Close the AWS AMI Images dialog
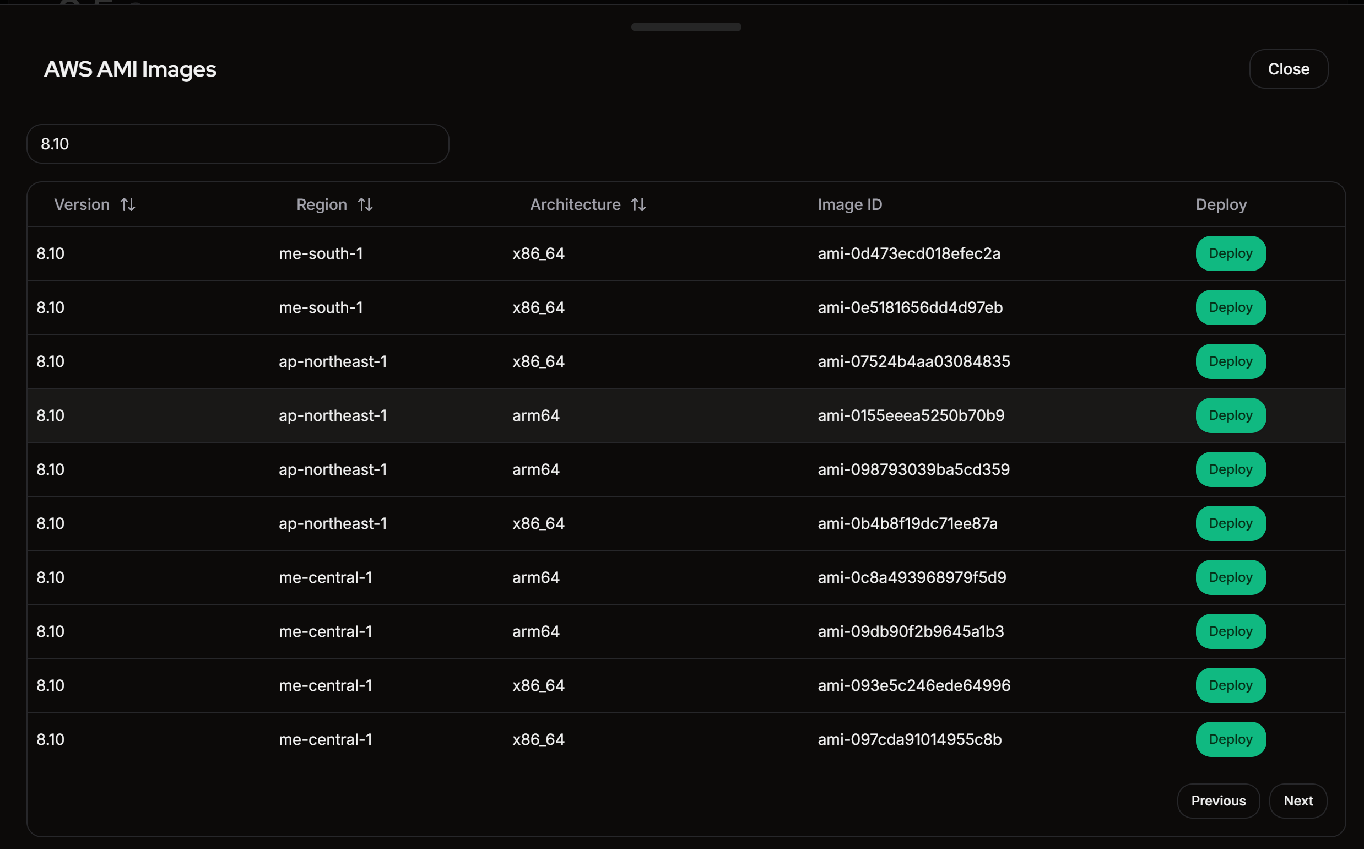 point(1288,69)
